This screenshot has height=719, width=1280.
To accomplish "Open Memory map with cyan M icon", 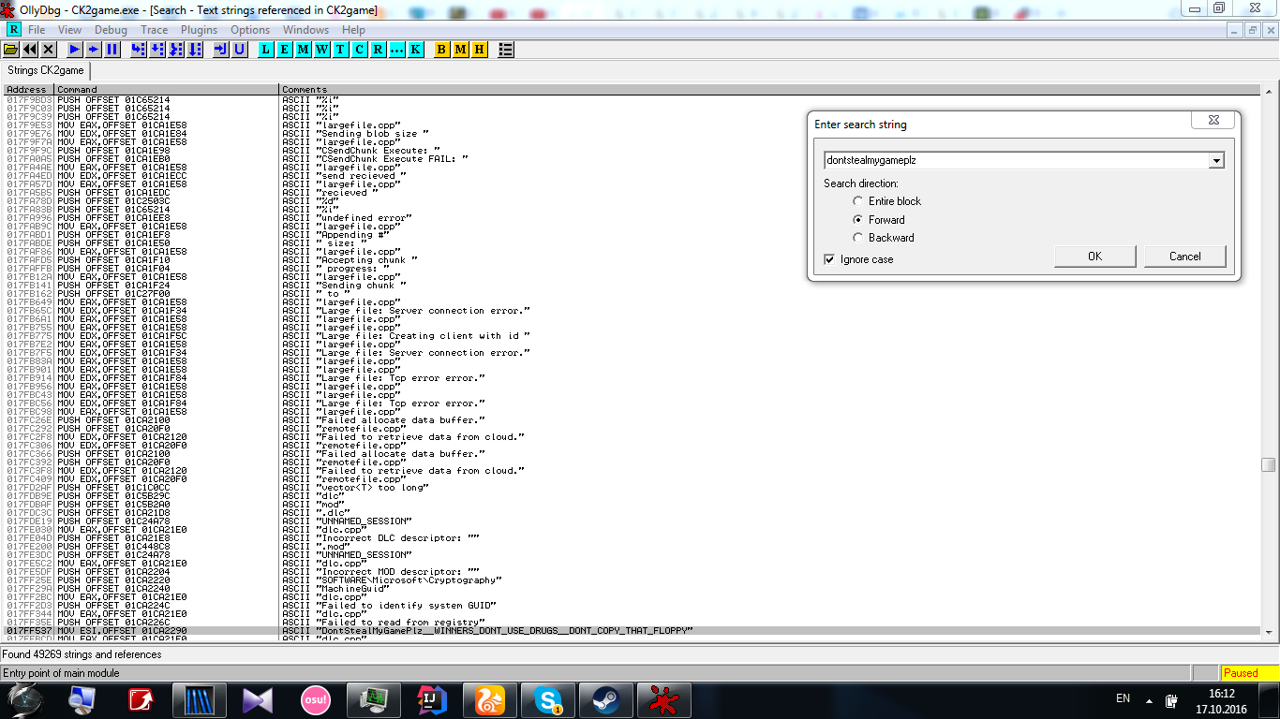I will [304, 50].
